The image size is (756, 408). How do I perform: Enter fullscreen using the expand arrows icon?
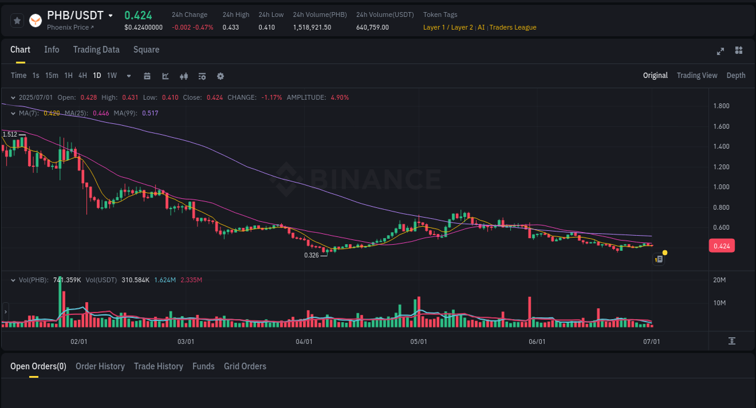tap(720, 51)
